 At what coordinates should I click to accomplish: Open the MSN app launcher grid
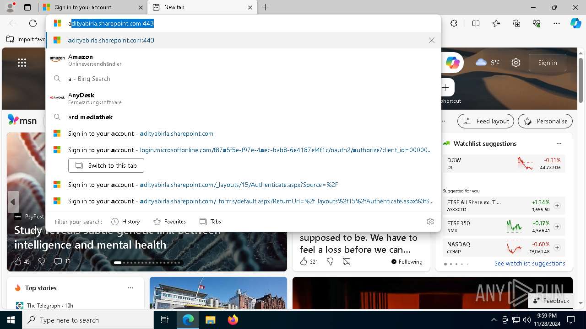pos(22,63)
